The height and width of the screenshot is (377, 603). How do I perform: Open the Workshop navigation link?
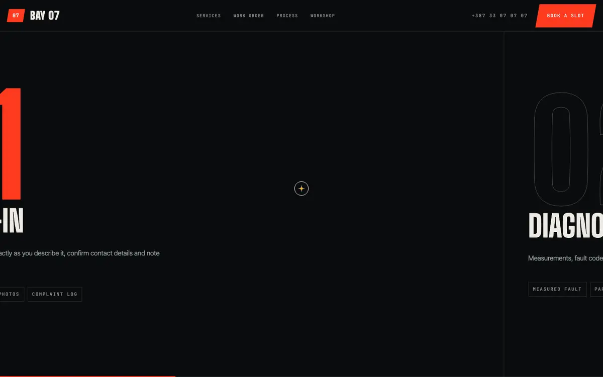323,16
